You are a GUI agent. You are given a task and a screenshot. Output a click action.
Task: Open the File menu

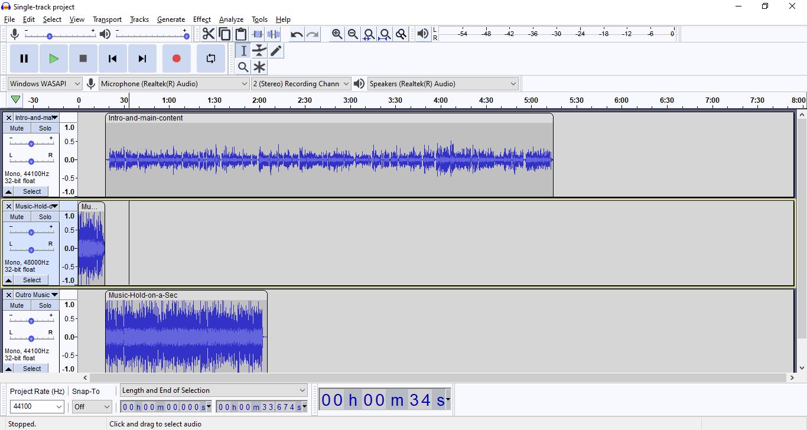pos(9,19)
